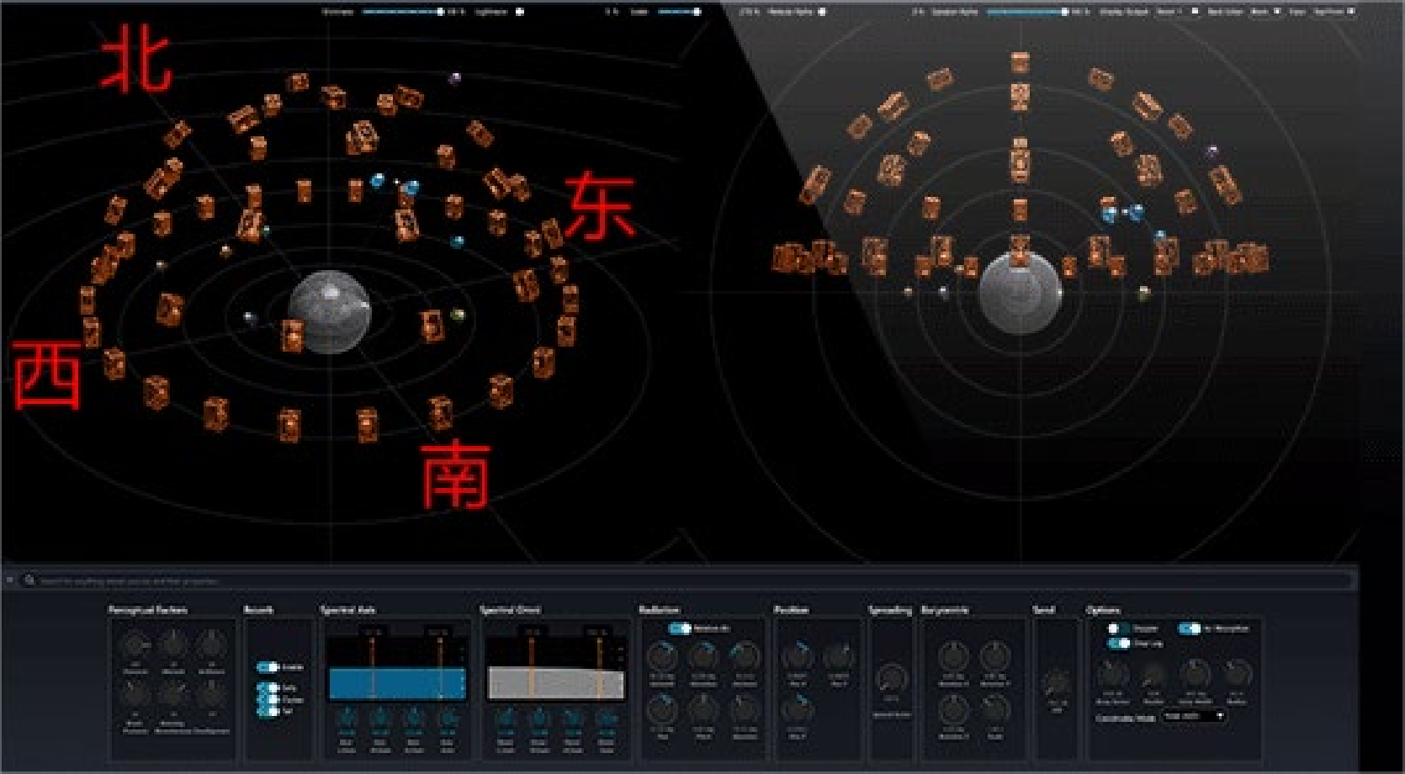Toggle the Radiation Relative direction switch
Image resolution: width=1405 pixels, height=774 pixels.
coord(680,628)
